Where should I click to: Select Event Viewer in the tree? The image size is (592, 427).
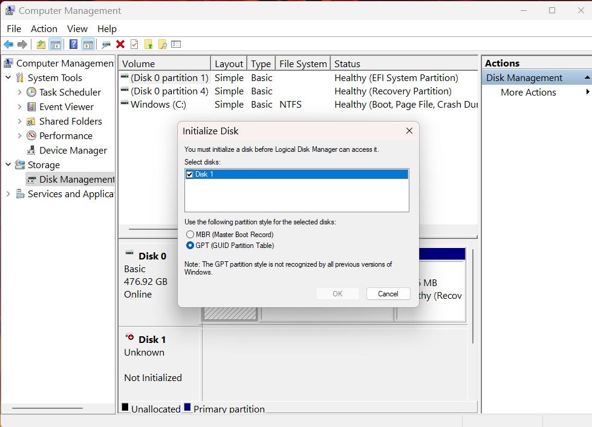coord(67,107)
